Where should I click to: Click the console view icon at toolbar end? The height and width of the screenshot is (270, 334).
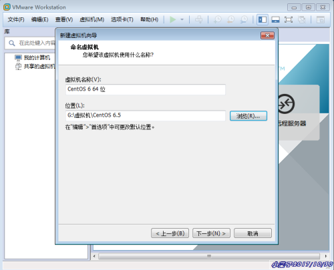coord(321,19)
